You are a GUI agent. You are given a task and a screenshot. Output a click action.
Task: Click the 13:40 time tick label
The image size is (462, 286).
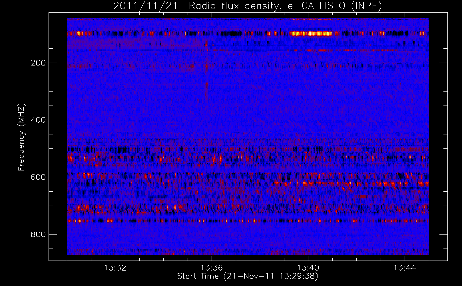tap(308, 268)
